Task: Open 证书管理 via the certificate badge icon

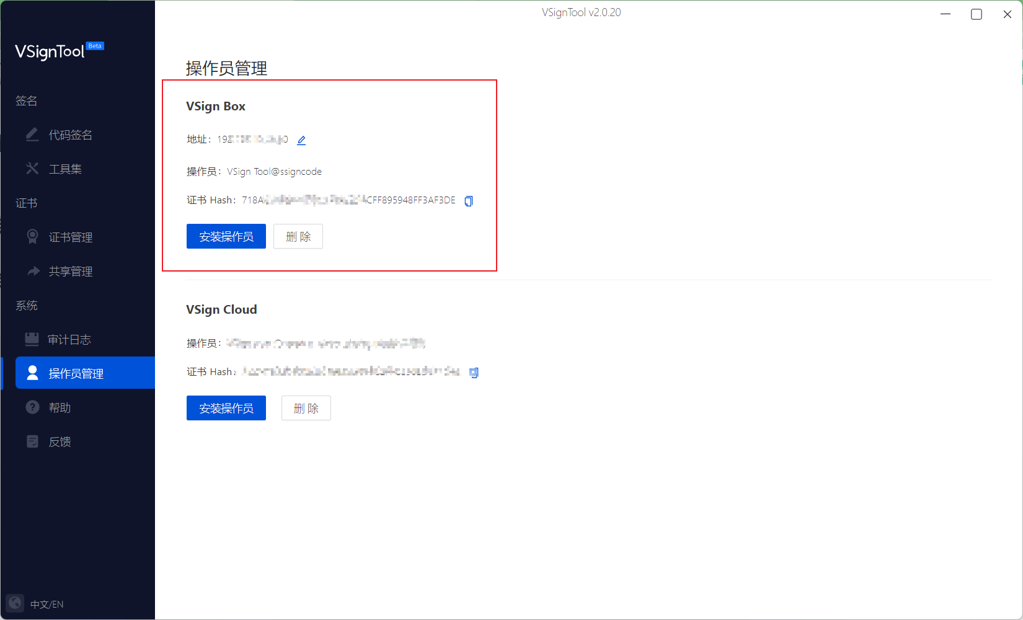Action: 32,236
